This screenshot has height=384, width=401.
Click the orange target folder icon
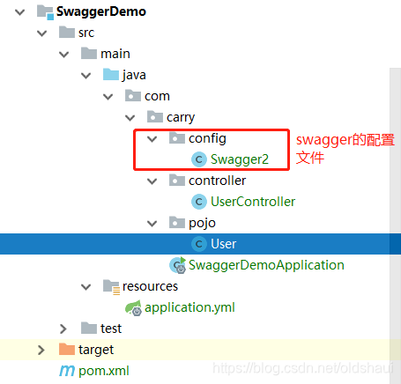67,350
